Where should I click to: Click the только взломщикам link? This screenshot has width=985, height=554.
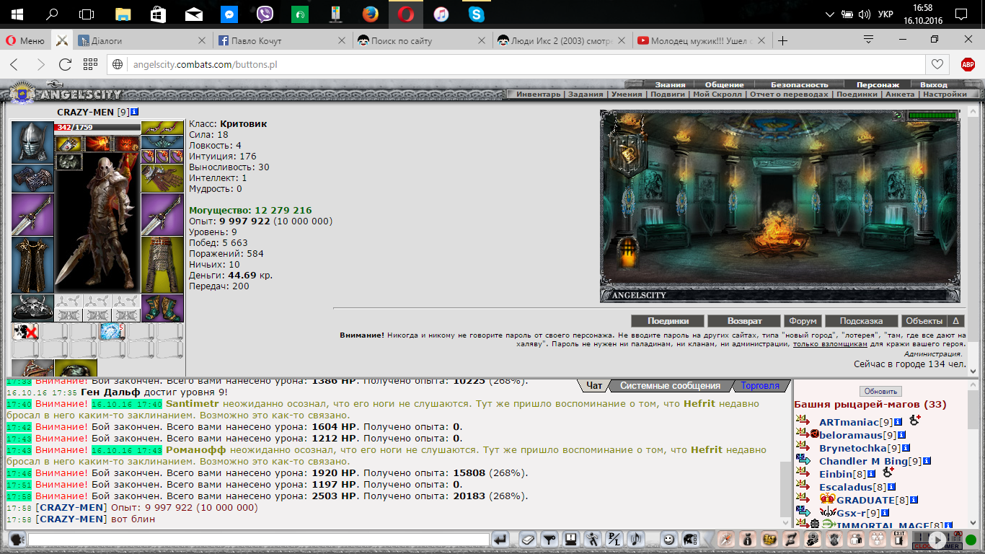(x=829, y=345)
